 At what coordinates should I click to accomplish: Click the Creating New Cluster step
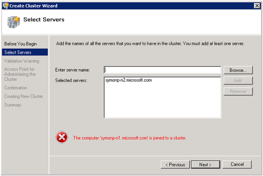24,96
